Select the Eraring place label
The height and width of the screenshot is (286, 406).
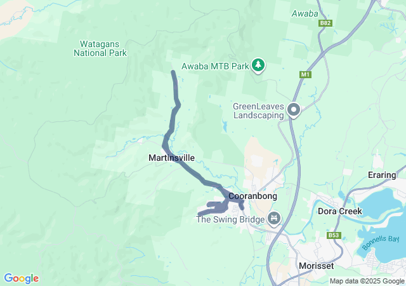[382, 175]
